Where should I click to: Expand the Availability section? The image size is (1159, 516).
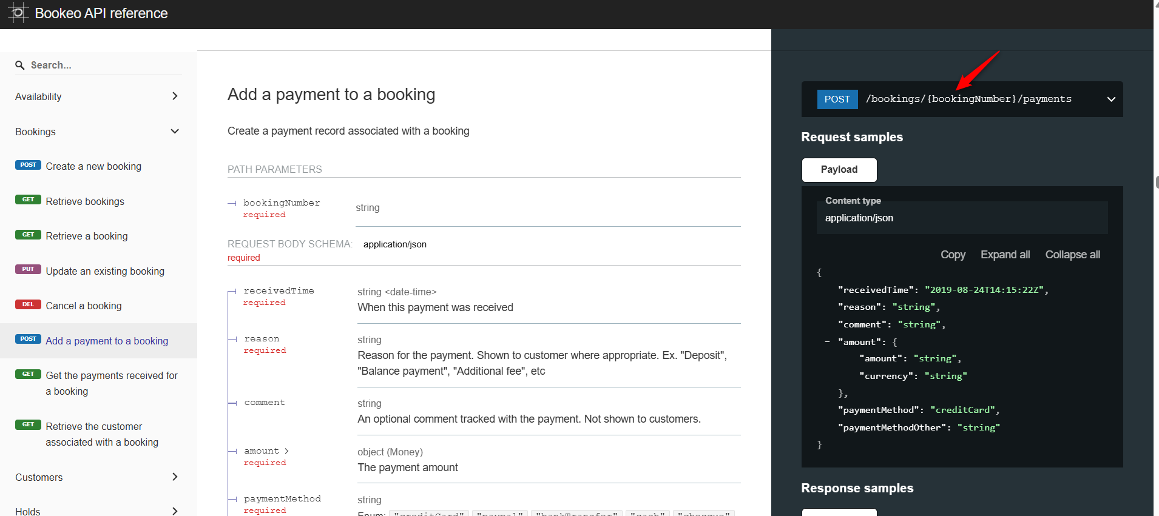(175, 96)
